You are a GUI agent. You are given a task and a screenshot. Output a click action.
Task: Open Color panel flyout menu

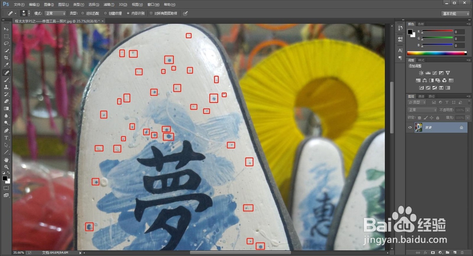pos(468,24)
